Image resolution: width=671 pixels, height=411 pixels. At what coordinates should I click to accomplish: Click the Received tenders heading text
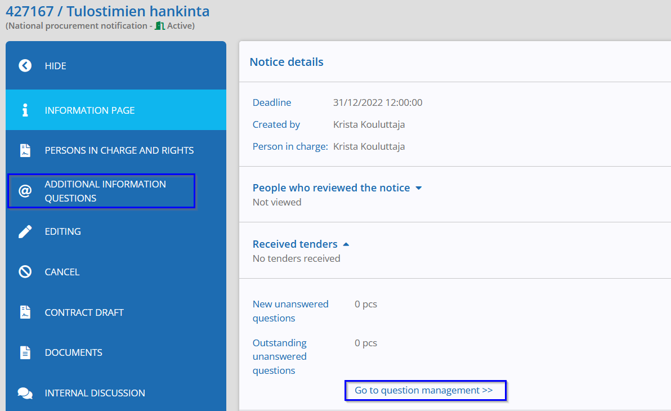point(295,244)
